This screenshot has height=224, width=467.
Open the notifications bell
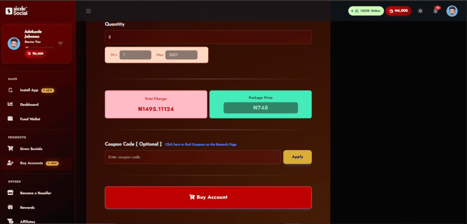pos(436,11)
